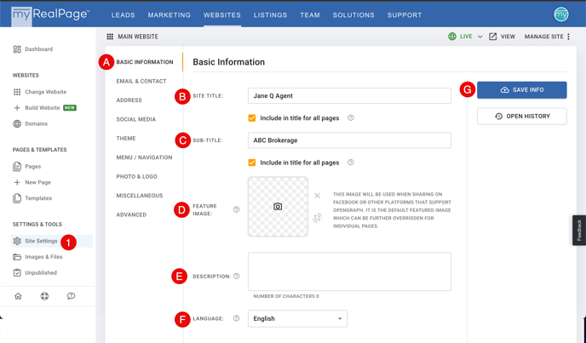Open the Manage Site three-dot menu
This screenshot has width=586, height=343.
[x=568, y=37]
